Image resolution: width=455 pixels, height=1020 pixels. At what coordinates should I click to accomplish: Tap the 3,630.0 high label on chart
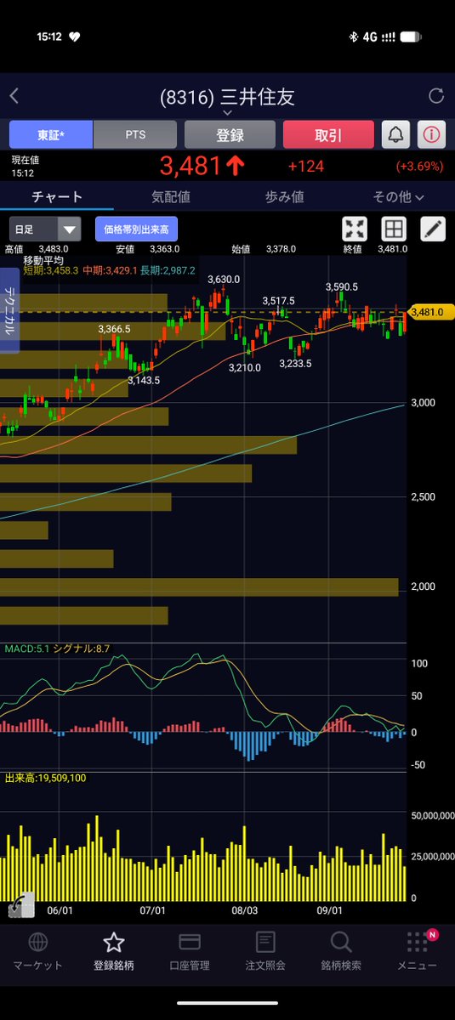(x=224, y=279)
